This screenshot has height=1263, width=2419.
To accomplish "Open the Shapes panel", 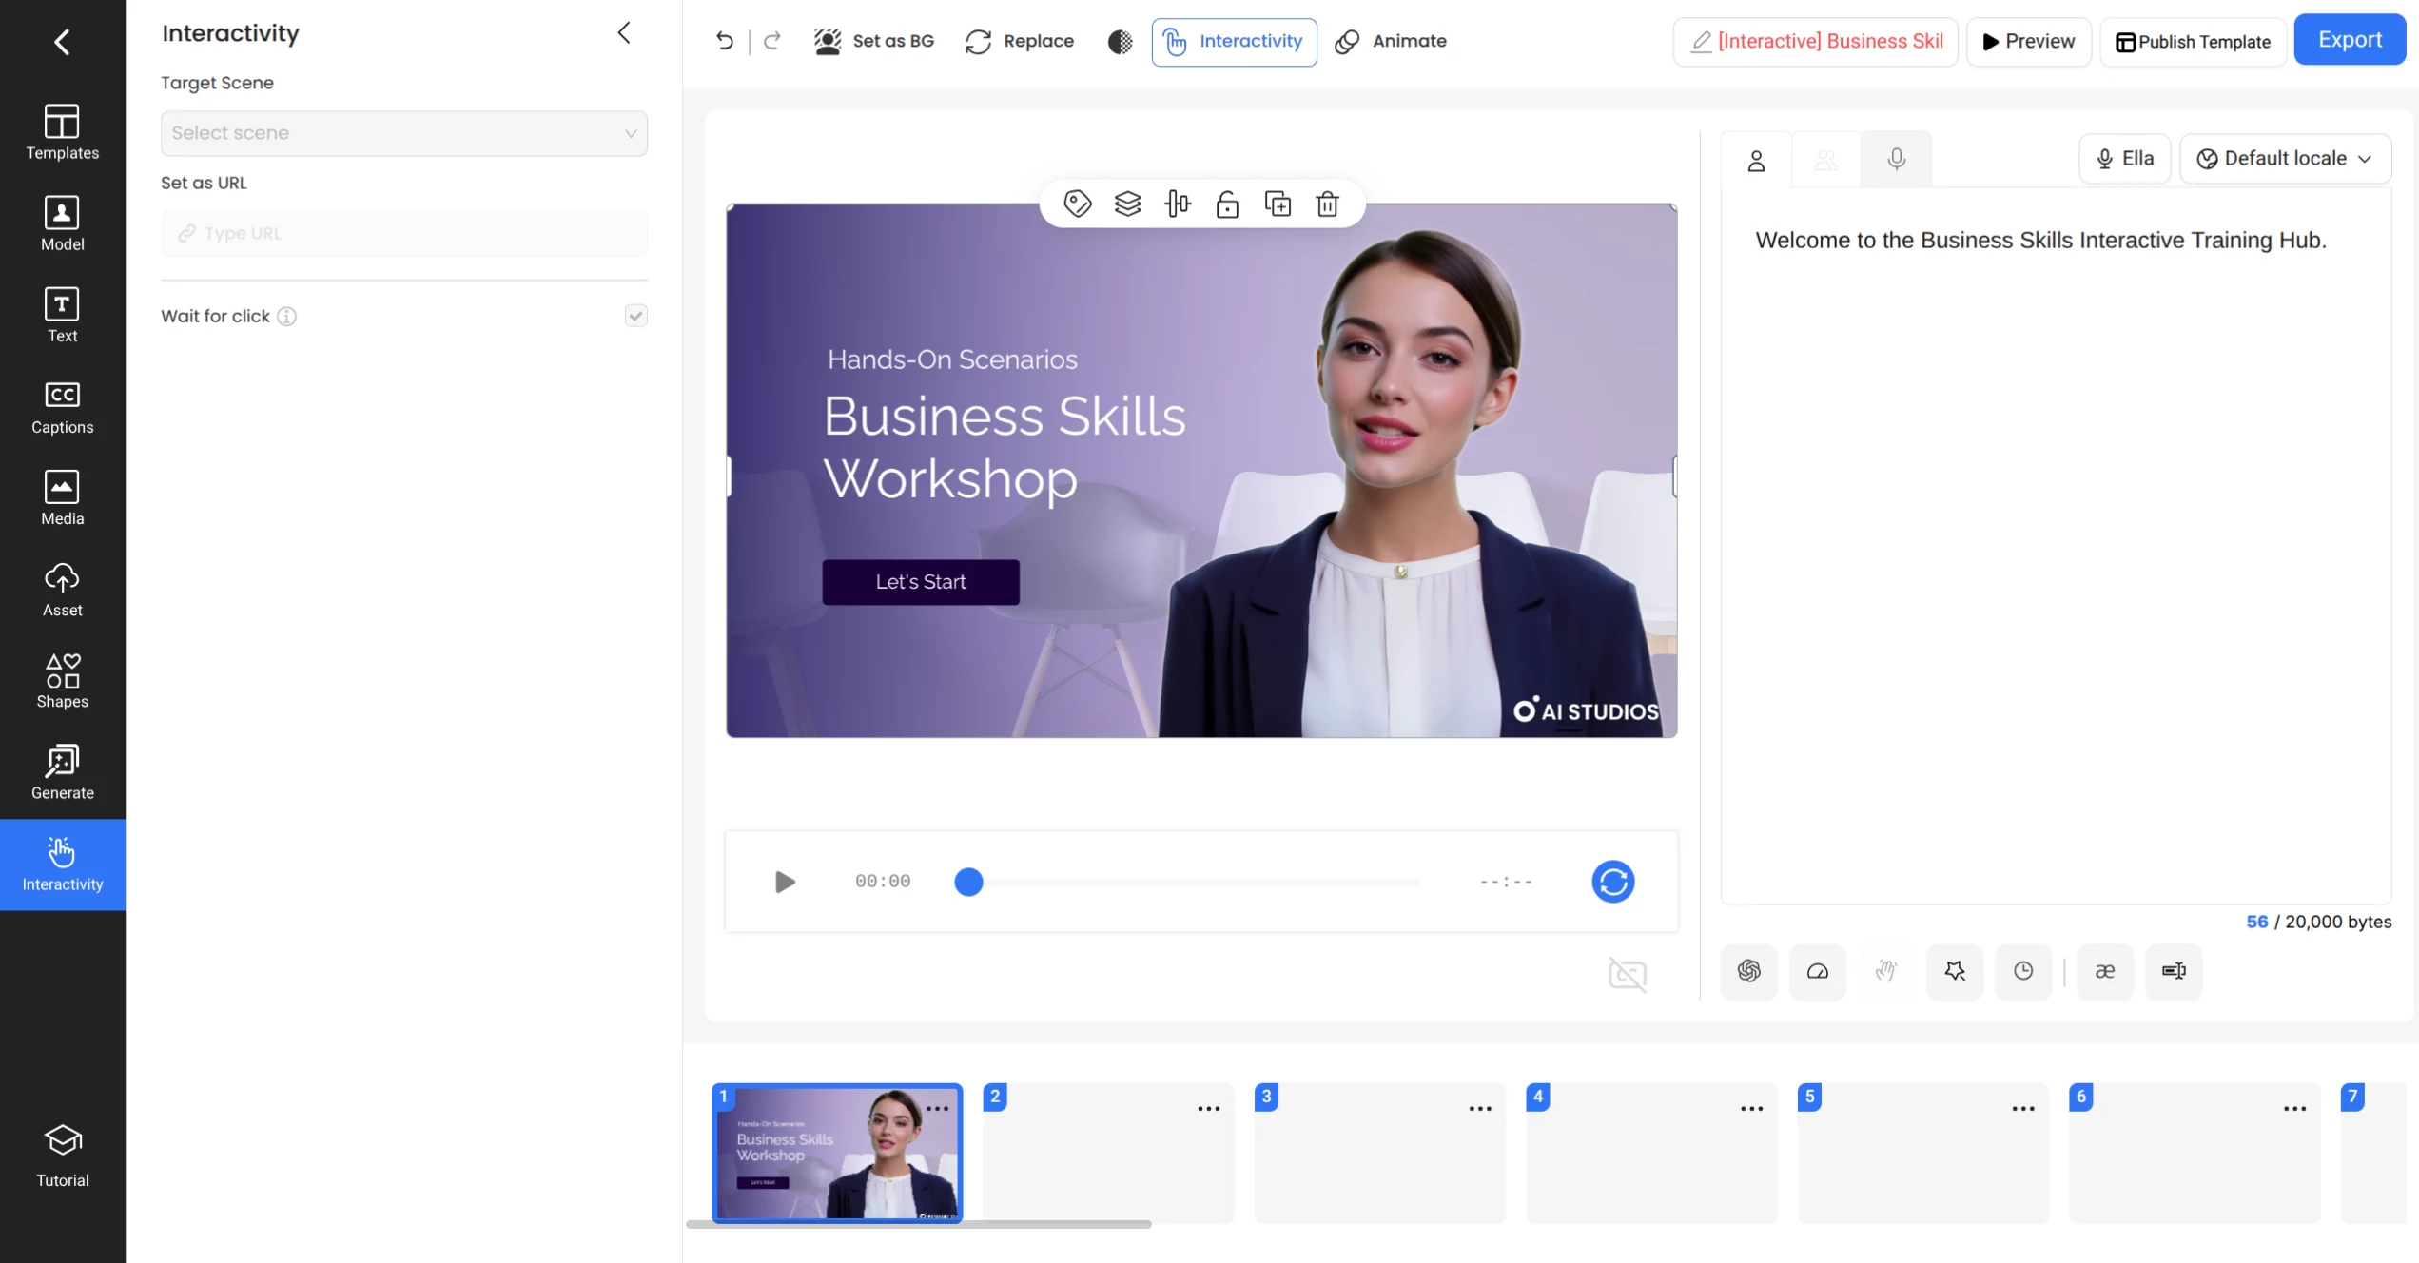I will coord(62,679).
